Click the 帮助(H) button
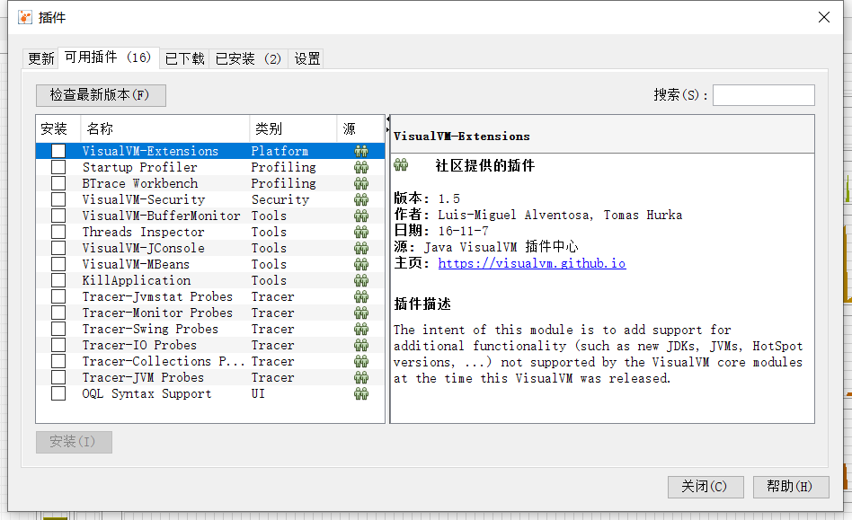 tap(791, 487)
